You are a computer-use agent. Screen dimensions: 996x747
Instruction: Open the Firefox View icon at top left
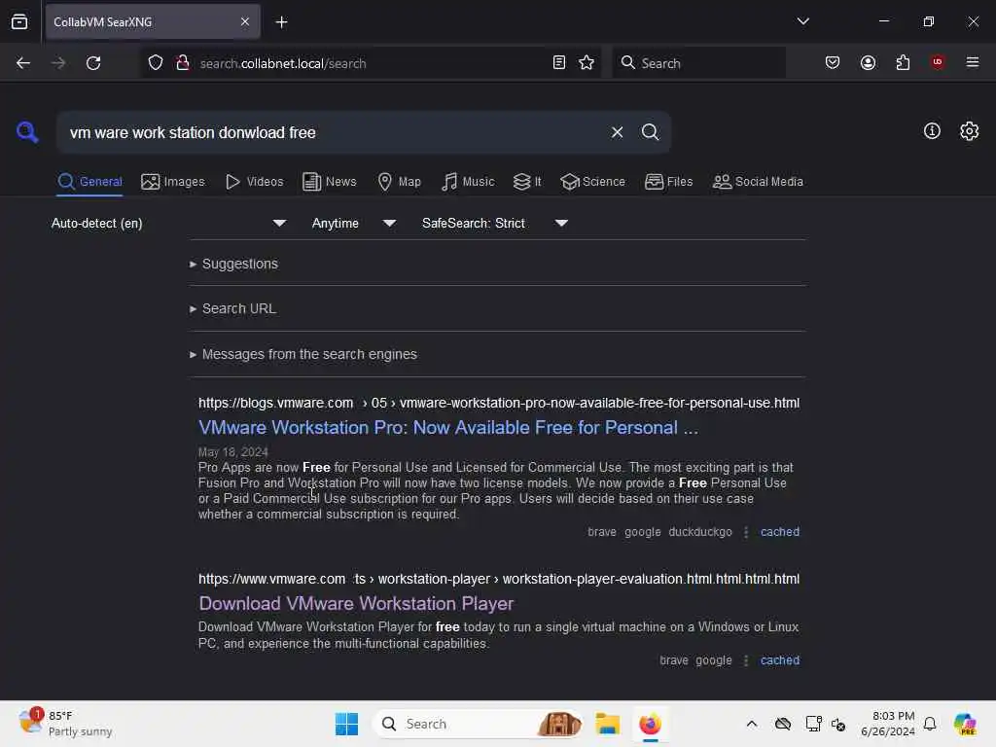pos(19,22)
